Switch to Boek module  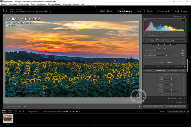(x=150, y=11)
